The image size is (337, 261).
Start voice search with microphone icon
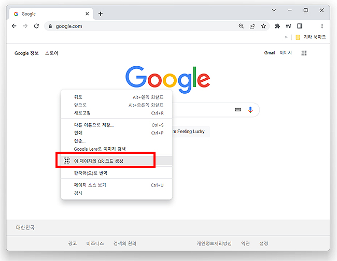click(x=250, y=110)
